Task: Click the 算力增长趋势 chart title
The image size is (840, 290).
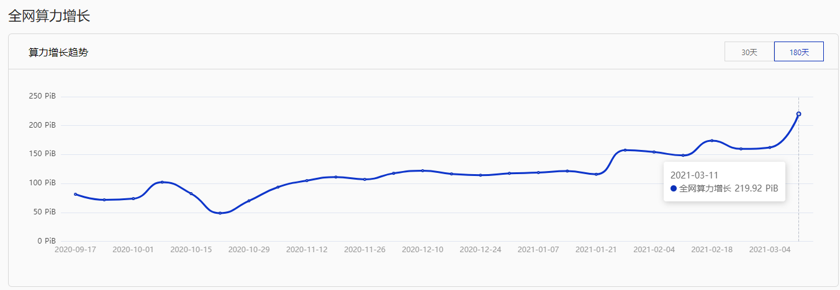Action: [x=58, y=53]
